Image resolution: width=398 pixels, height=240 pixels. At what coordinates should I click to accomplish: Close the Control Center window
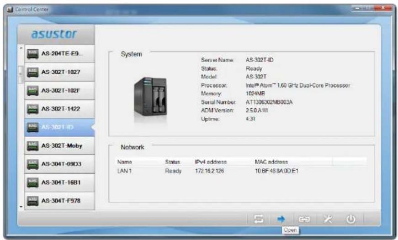click(x=383, y=8)
